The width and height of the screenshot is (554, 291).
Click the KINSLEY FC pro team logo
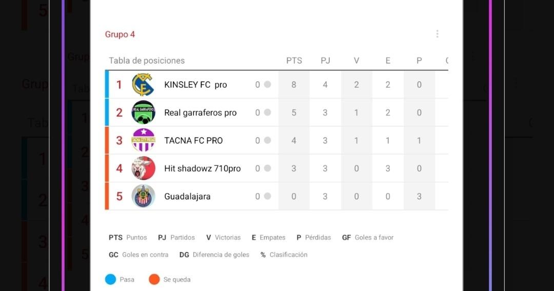(x=143, y=85)
